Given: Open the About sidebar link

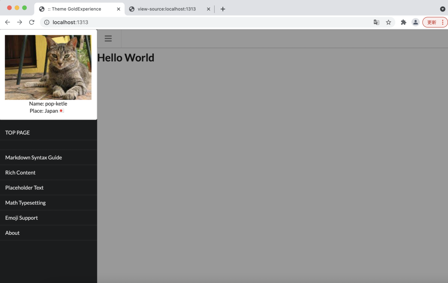Looking at the screenshot, I should [x=49, y=233].
